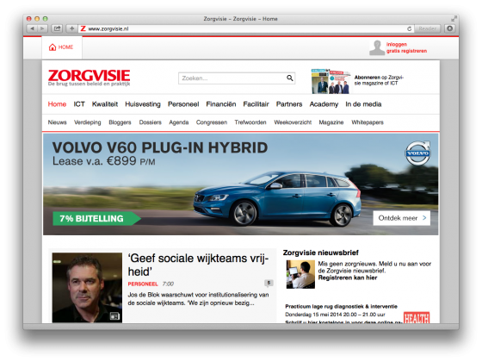
Task: Go to Congressen in the submenu
Action: coord(212,122)
